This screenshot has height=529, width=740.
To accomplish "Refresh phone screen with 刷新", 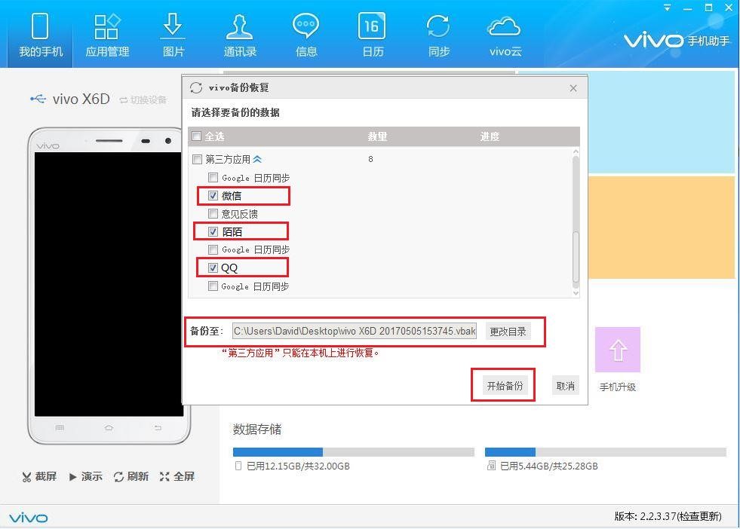I will (x=131, y=477).
